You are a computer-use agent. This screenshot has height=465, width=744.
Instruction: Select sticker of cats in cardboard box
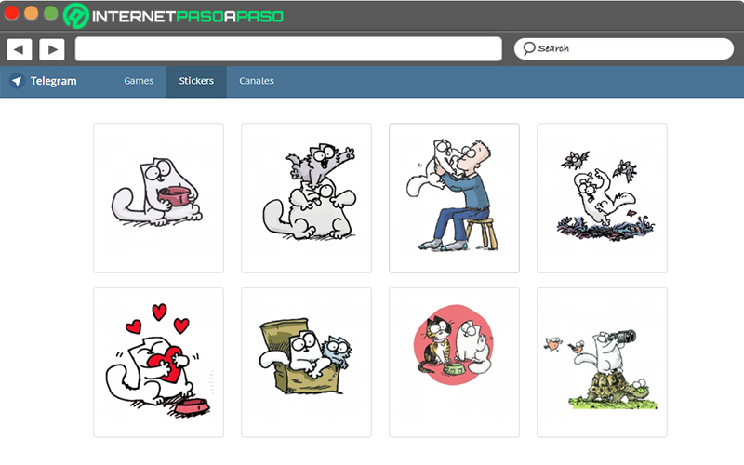pyautogui.click(x=307, y=363)
